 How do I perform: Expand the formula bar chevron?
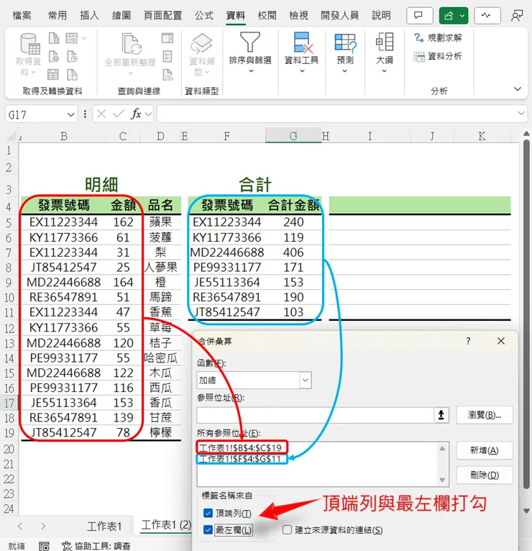coord(520,113)
